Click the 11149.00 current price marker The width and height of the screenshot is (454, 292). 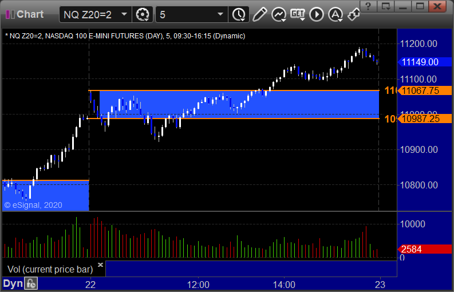(x=424, y=62)
